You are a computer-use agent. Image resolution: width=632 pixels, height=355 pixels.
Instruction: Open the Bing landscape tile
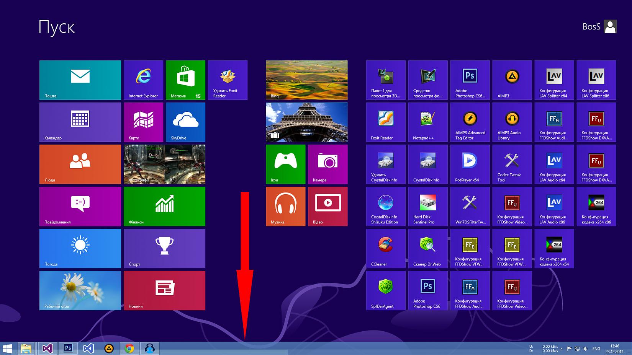point(307,80)
